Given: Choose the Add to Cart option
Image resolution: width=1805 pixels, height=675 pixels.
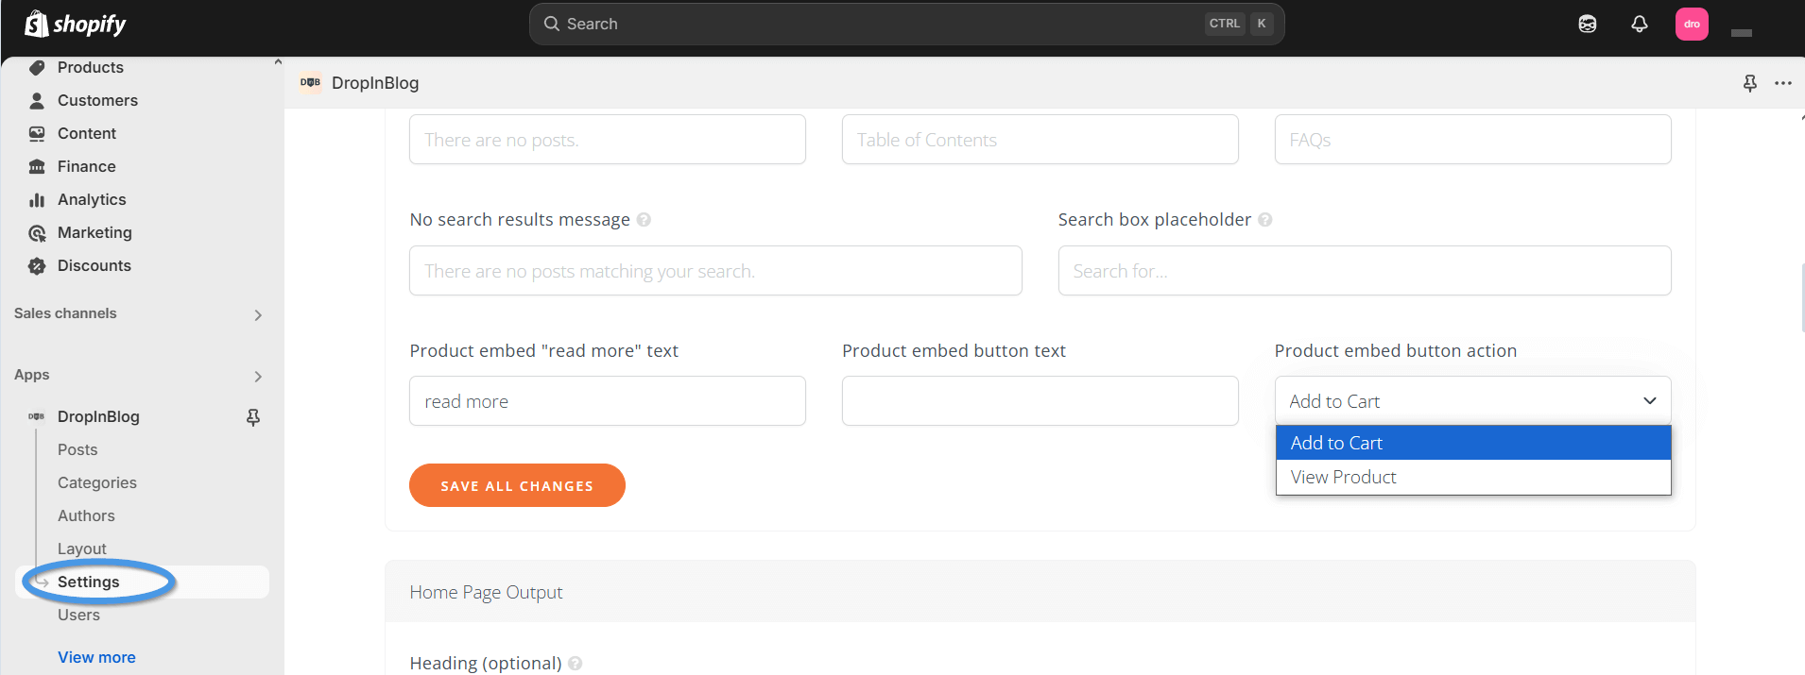Looking at the screenshot, I should click(1473, 443).
